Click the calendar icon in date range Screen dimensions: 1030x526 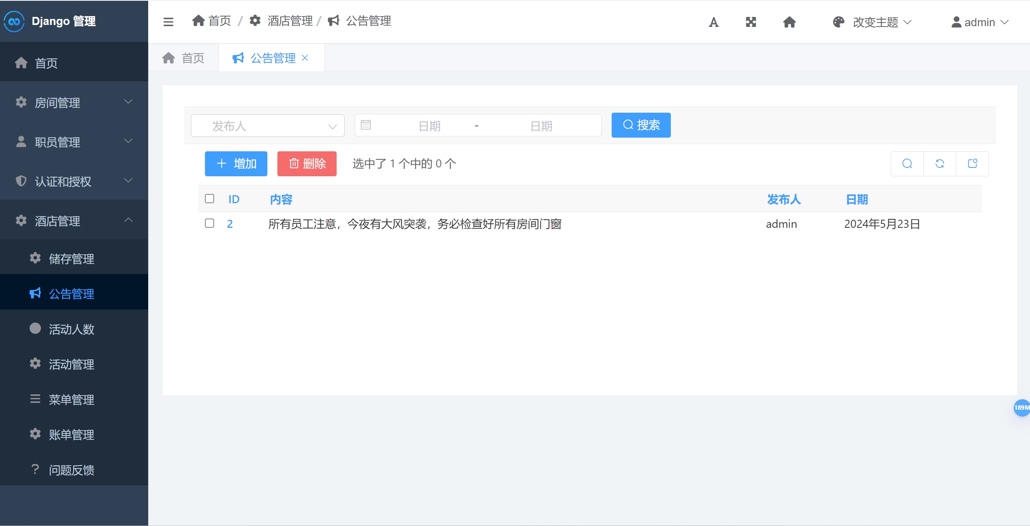click(366, 125)
